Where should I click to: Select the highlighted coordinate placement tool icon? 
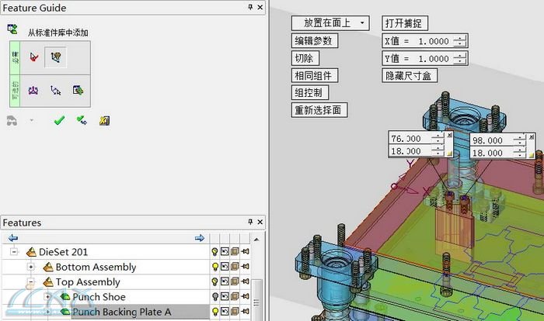(x=55, y=57)
